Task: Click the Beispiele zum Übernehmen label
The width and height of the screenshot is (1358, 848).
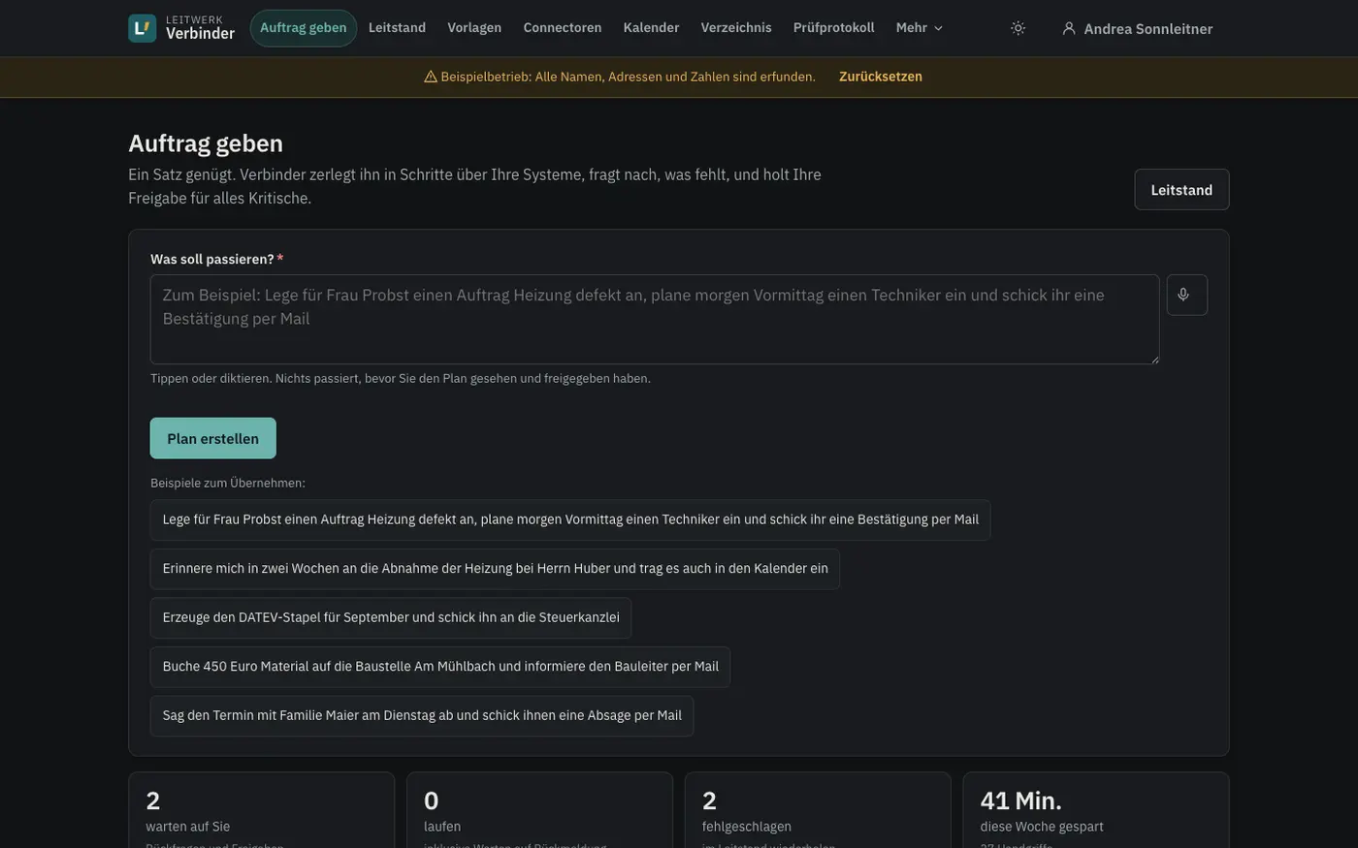Action: [228, 483]
